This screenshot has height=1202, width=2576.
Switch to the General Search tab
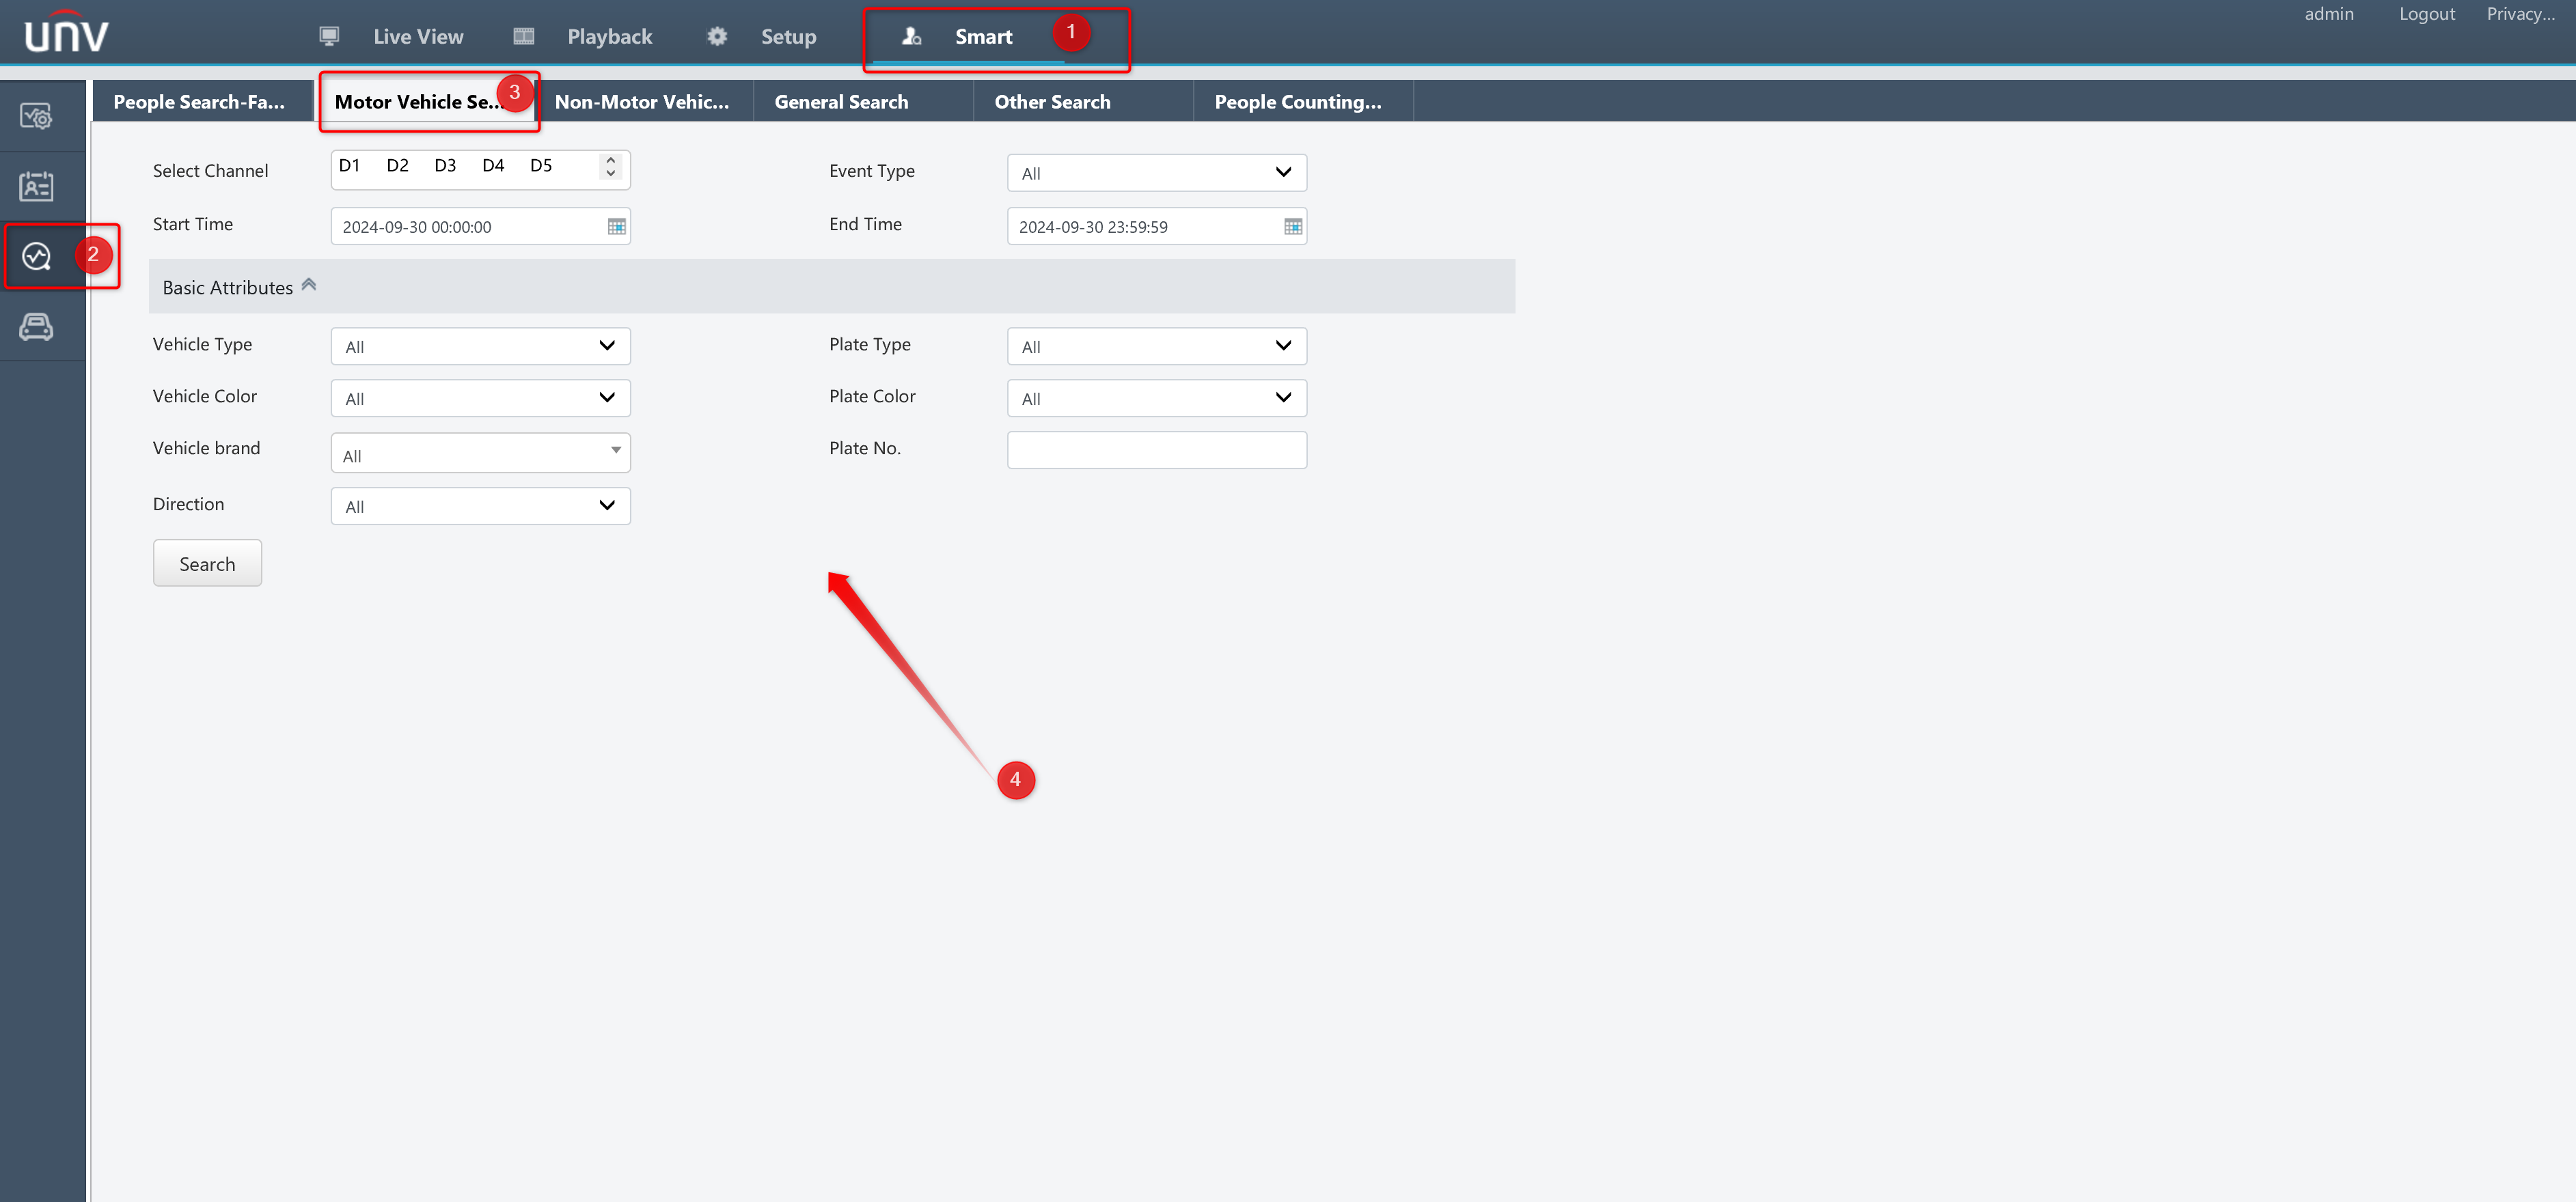click(x=841, y=102)
